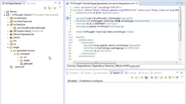Image resolution: width=186 pixels, height=104 pixels.
Task: Click editor scroll right arrow
Action: [x=177, y=62]
